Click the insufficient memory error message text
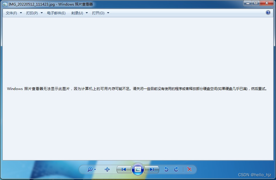This screenshot has width=276, height=180. coord(137,89)
